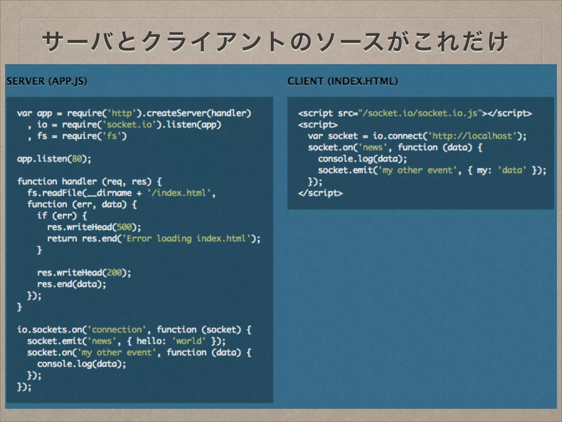This screenshot has width=562, height=422.
Task: Click the line "app.listen(80);"
Action: click(54, 159)
